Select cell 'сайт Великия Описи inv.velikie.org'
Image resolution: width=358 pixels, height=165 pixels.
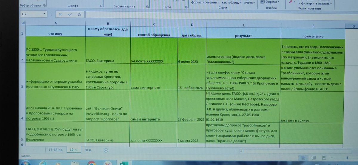(108, 106)
